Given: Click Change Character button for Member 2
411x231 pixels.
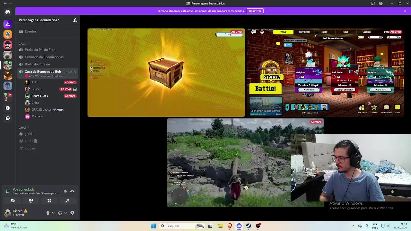Looking at the screenshot, I should point(345,90).
